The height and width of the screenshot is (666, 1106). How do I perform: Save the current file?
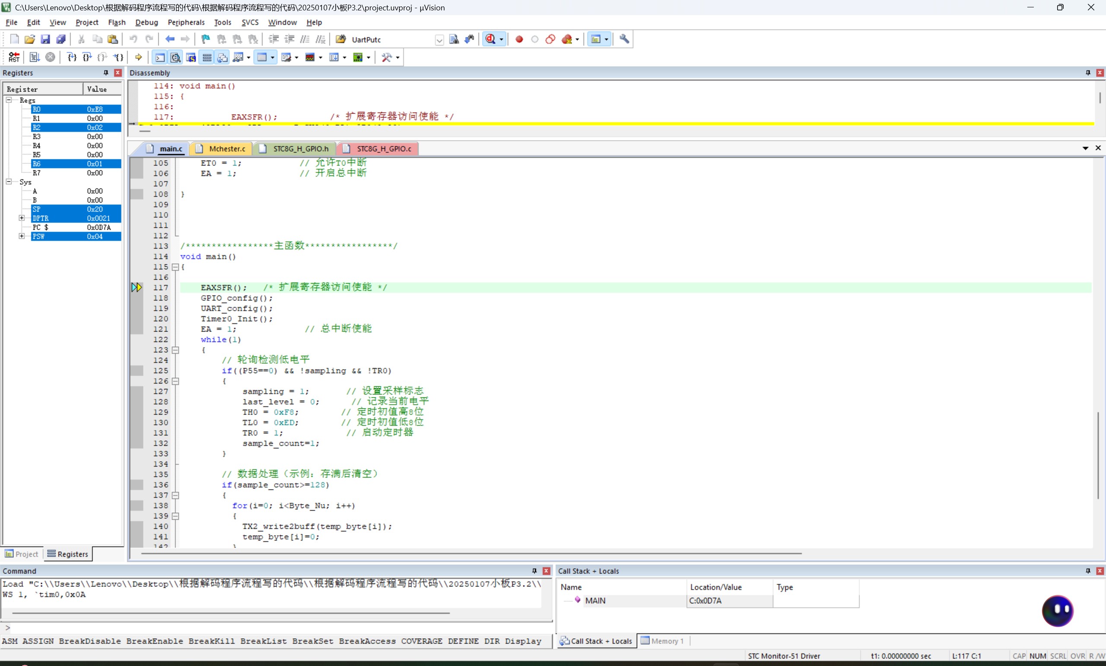[45, 39]
